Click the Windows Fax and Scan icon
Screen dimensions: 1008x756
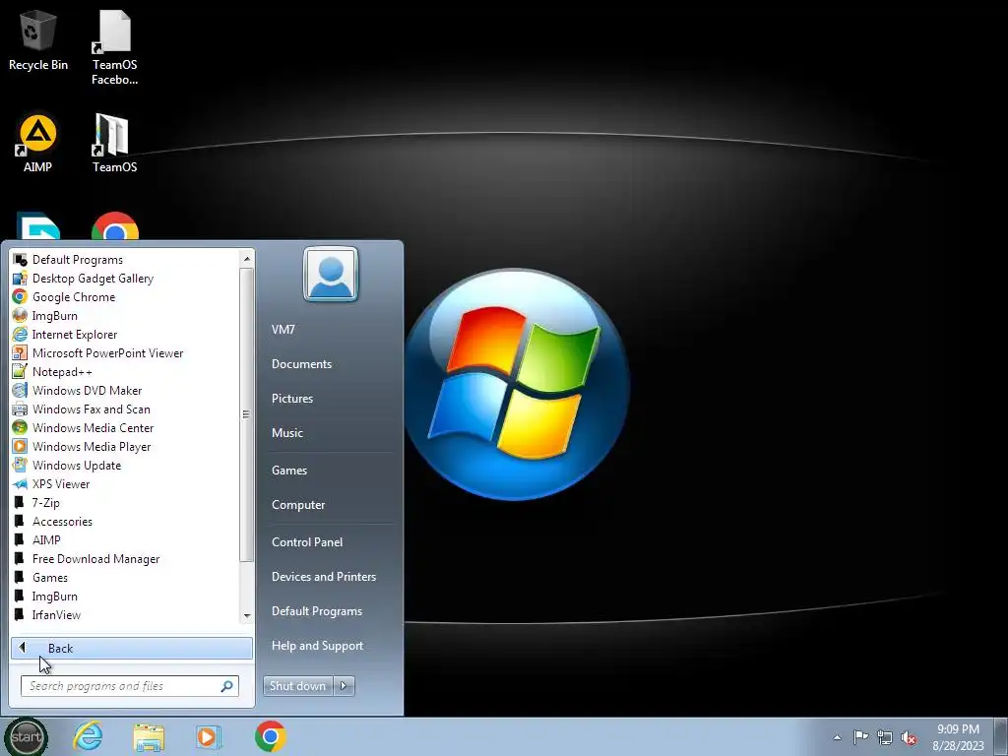tap(20, 409)
